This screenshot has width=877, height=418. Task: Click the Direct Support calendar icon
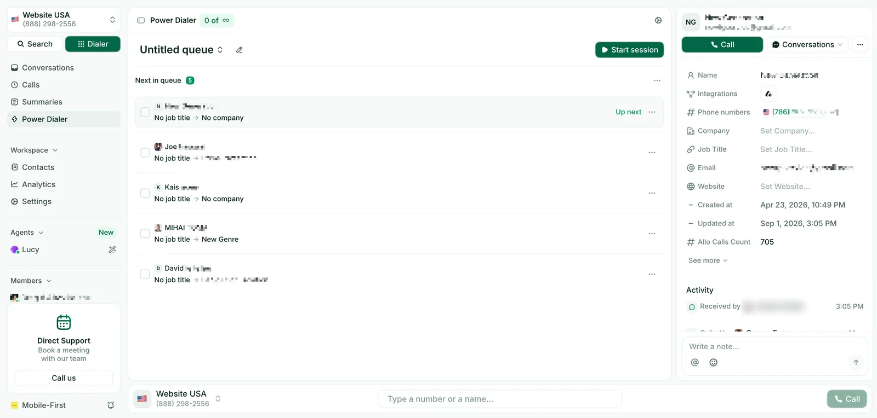coord(64,322)
